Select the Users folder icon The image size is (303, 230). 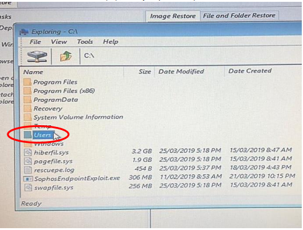pos(28,135)
